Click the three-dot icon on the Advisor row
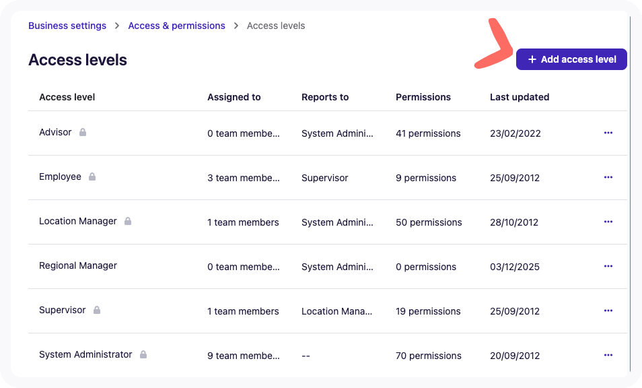This screenshot has width=642, height=388. point(608,133)
